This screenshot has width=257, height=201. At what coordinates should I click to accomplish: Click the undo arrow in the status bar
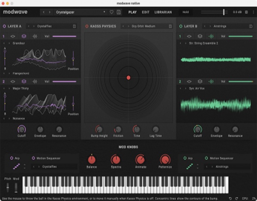pos(230,198)
